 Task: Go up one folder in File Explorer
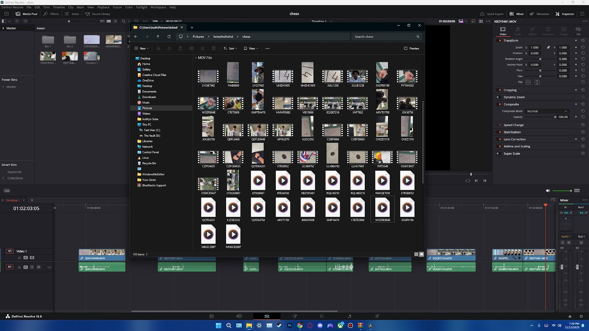click(158, 37)
